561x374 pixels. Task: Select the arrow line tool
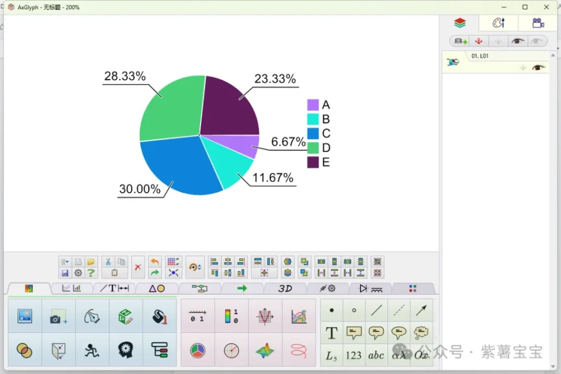click(421, 310)
